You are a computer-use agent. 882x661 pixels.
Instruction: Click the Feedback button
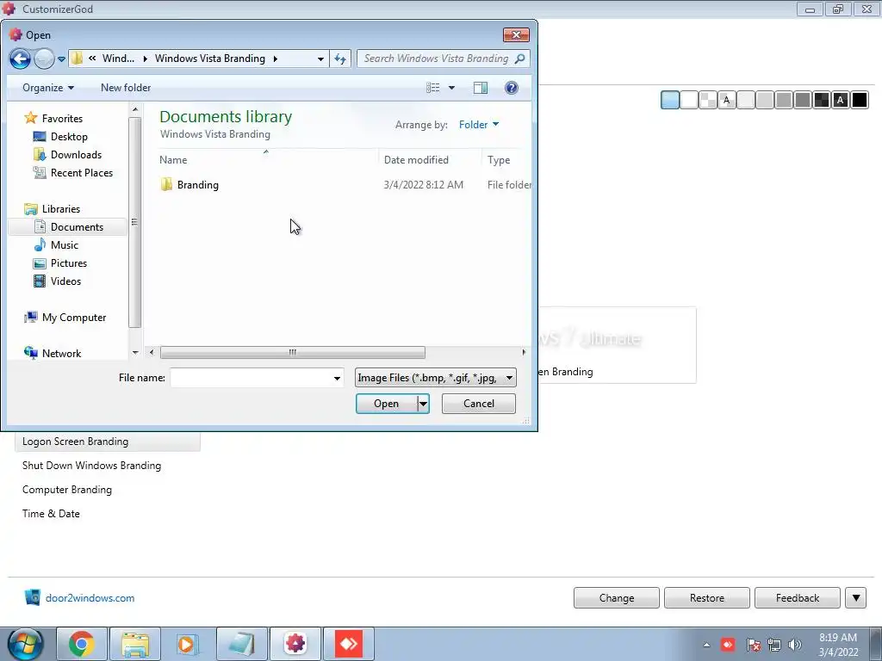pos(798,598)
